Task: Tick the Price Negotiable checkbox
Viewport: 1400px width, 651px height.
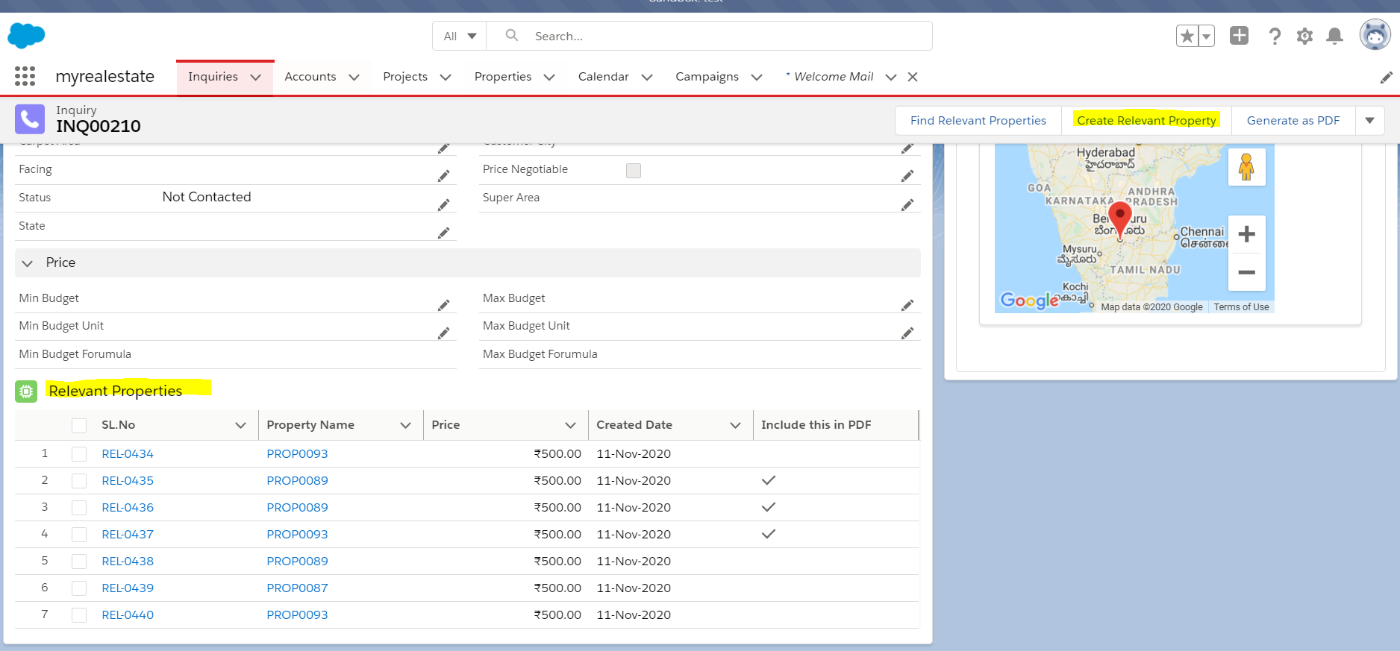Action: click(634, 171)
